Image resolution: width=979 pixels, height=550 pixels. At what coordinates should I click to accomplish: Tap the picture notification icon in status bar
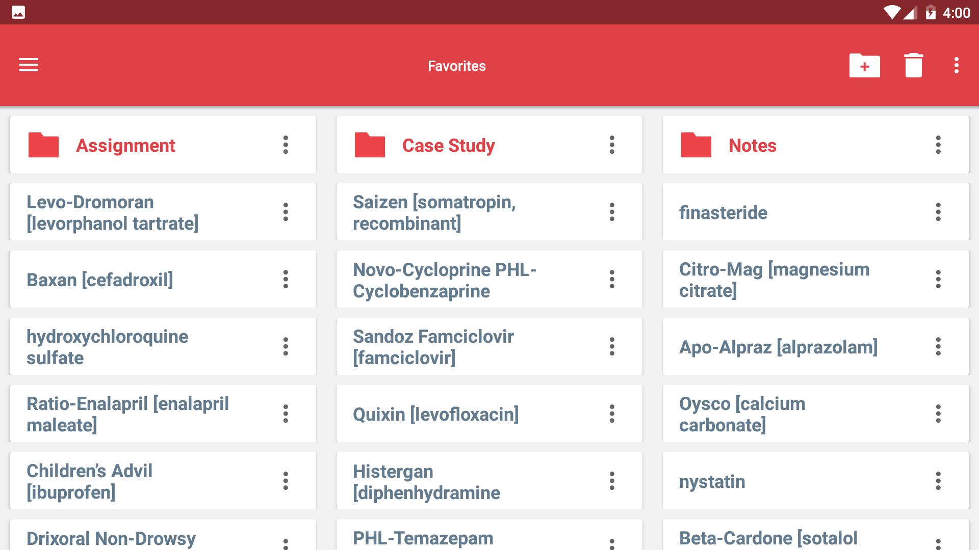18,12
